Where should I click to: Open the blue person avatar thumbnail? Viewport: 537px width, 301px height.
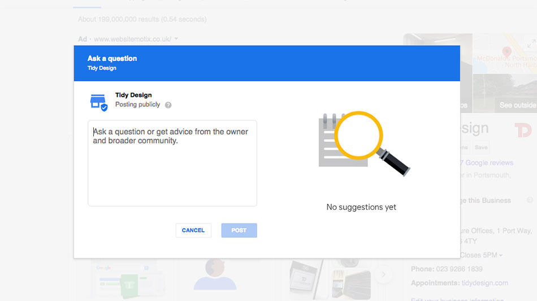[215, 274]
